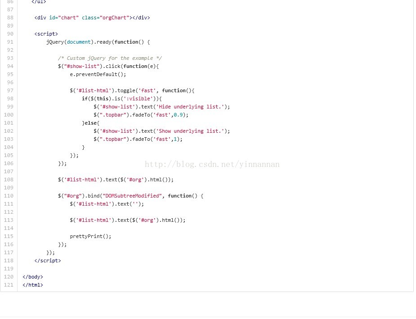The image size is (416, 319).
Task: Click $('#list-html').text(''); line
Action: (107, 204)
